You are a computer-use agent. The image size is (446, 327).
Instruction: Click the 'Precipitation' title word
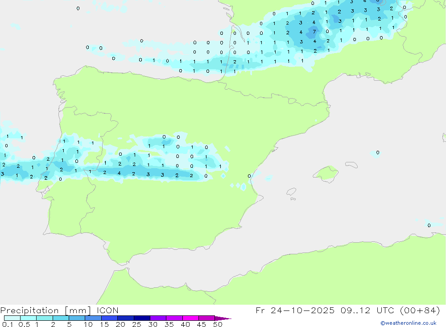click(29, 310)
